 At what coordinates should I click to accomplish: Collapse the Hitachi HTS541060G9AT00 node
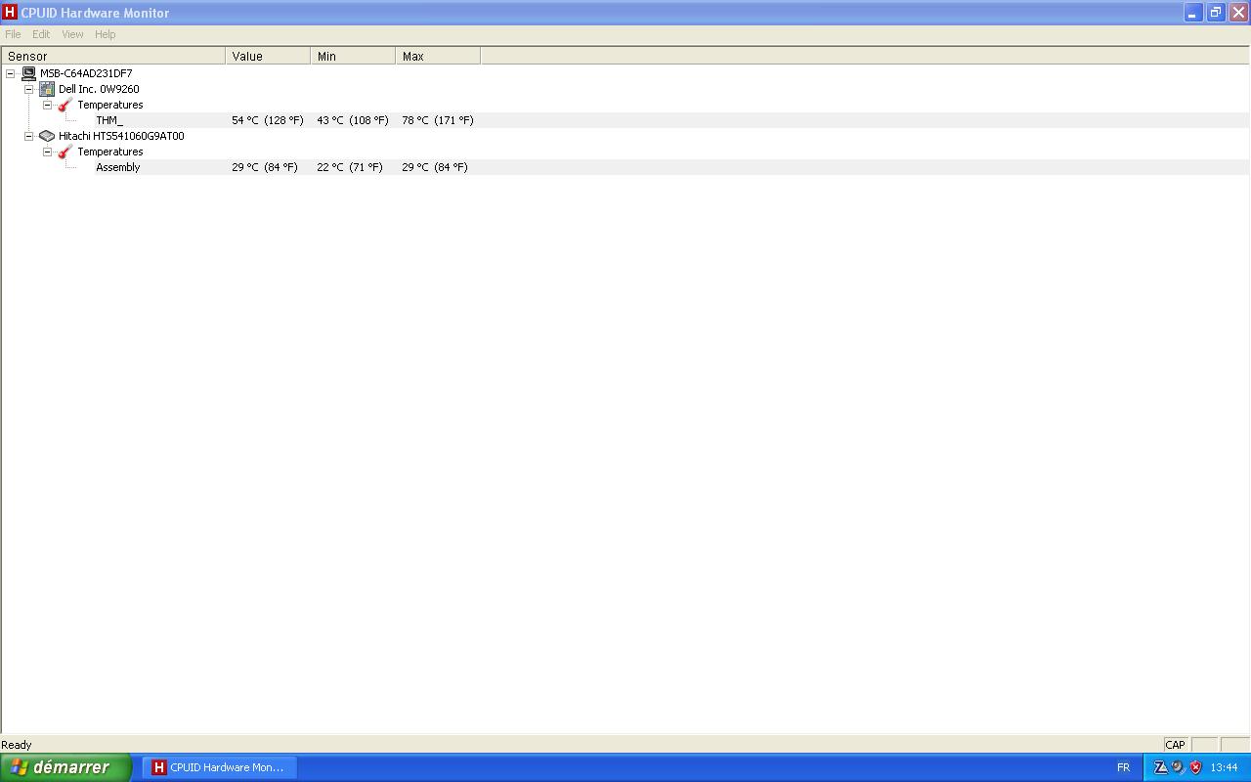pyautogui.click(x=29, y=136)
